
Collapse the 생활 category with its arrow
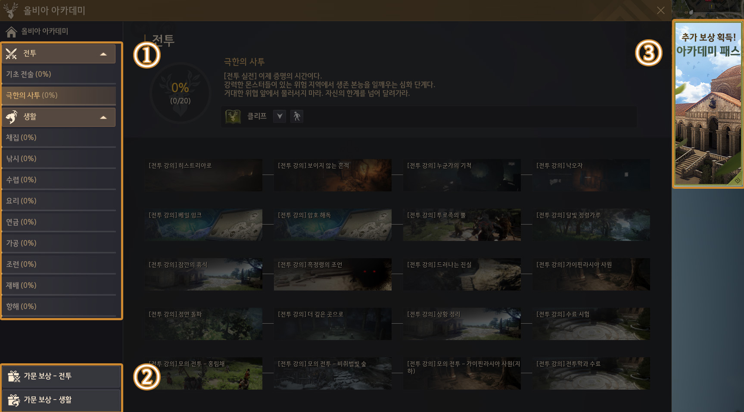(x=103, y=117)
